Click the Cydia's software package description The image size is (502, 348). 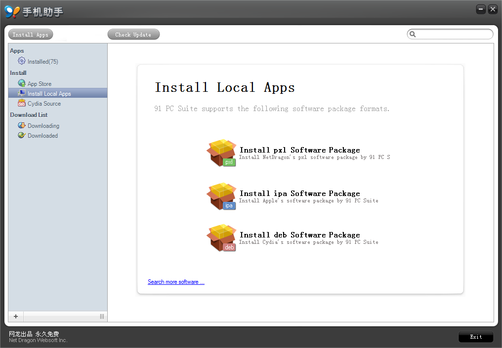309,242
